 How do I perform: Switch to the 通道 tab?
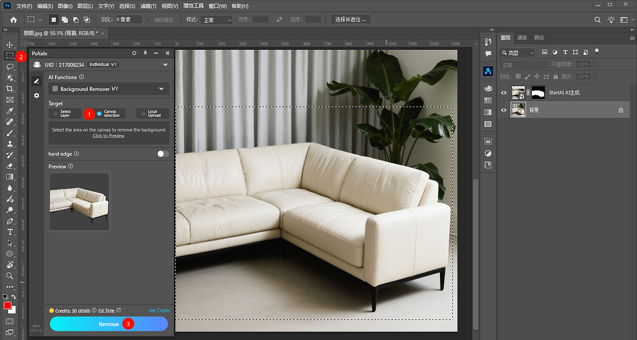(x=522, y=38)
